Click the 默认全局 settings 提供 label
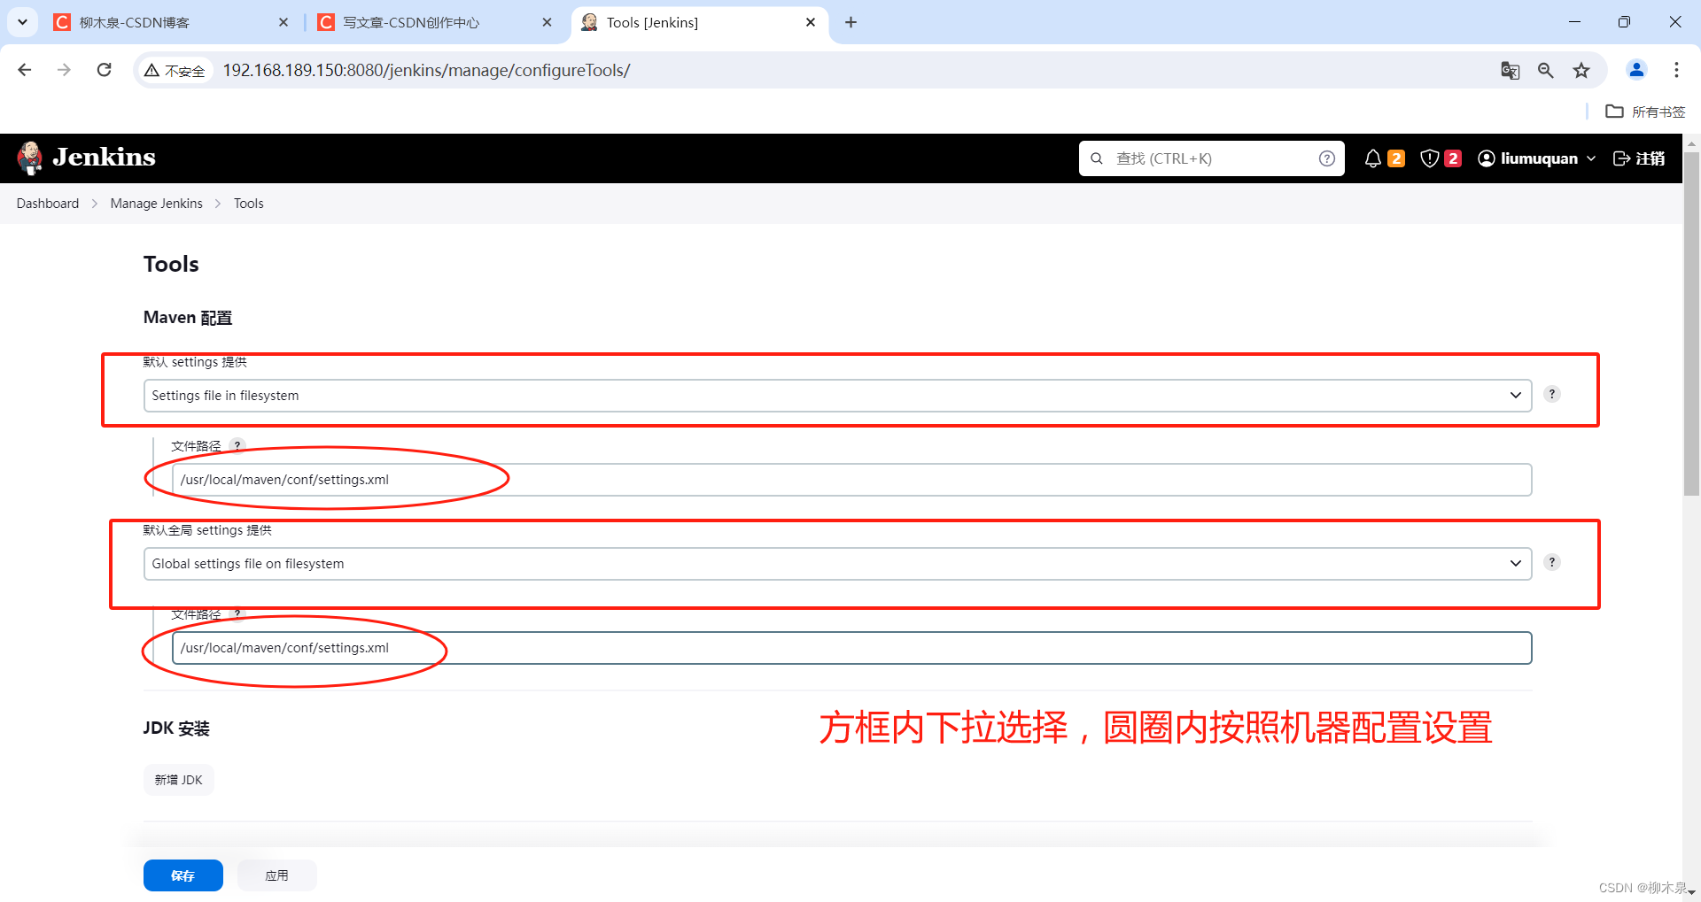The width and height of the screenshot is (1701, 902). [x=207, y=530]
